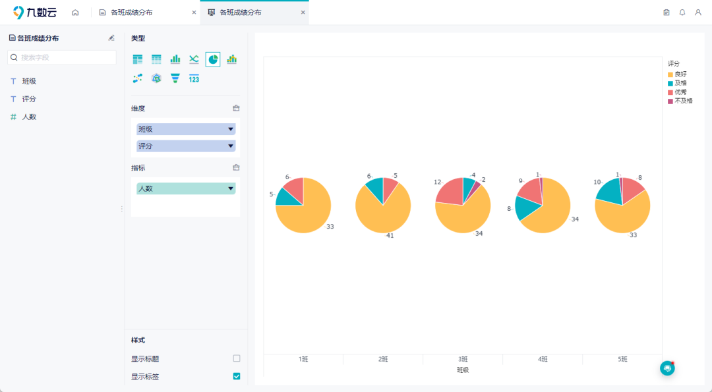Pick the scatter plot chart type
This screenshot has width=712, height=392.
coord(137,78)
